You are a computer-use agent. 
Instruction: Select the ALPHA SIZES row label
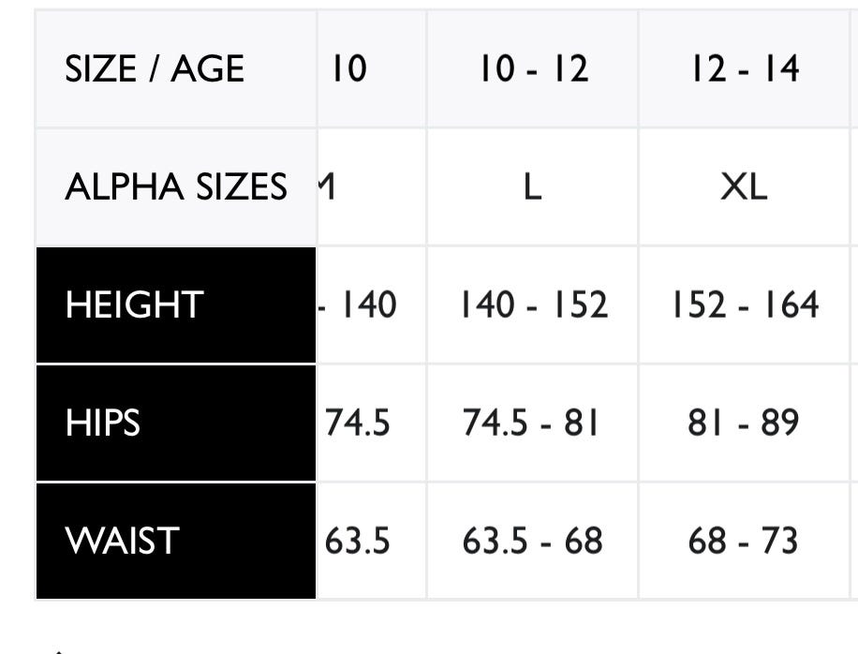(x=175, y=187)
